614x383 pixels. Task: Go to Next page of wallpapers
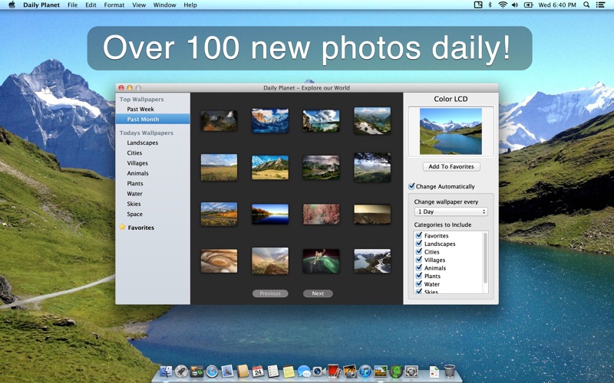[x=318, y=293]
